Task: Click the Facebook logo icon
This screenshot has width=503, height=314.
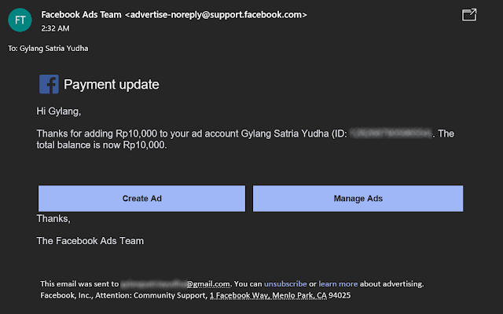Action: tap(49, 84)
